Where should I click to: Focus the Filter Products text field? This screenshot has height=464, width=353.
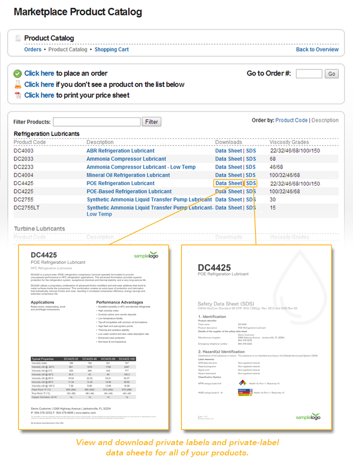pos(97,122)
